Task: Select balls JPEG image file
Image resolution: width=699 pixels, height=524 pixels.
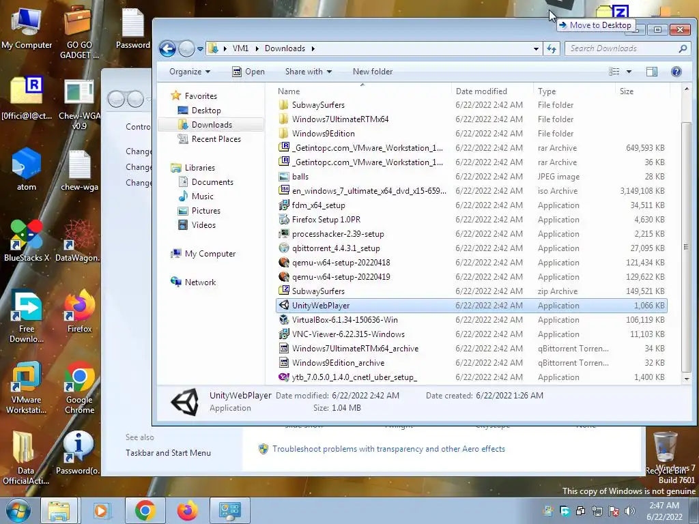Action: point(471,177)
